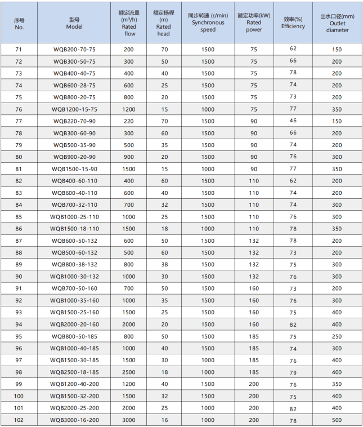
Task: Select the Efficiency column header
Action: point(293,23)
